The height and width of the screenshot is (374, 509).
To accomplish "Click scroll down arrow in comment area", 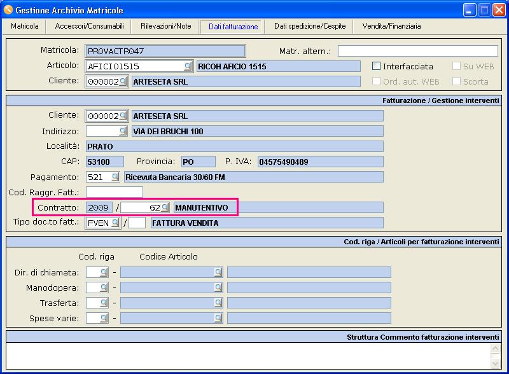I will tap(495, 363).
